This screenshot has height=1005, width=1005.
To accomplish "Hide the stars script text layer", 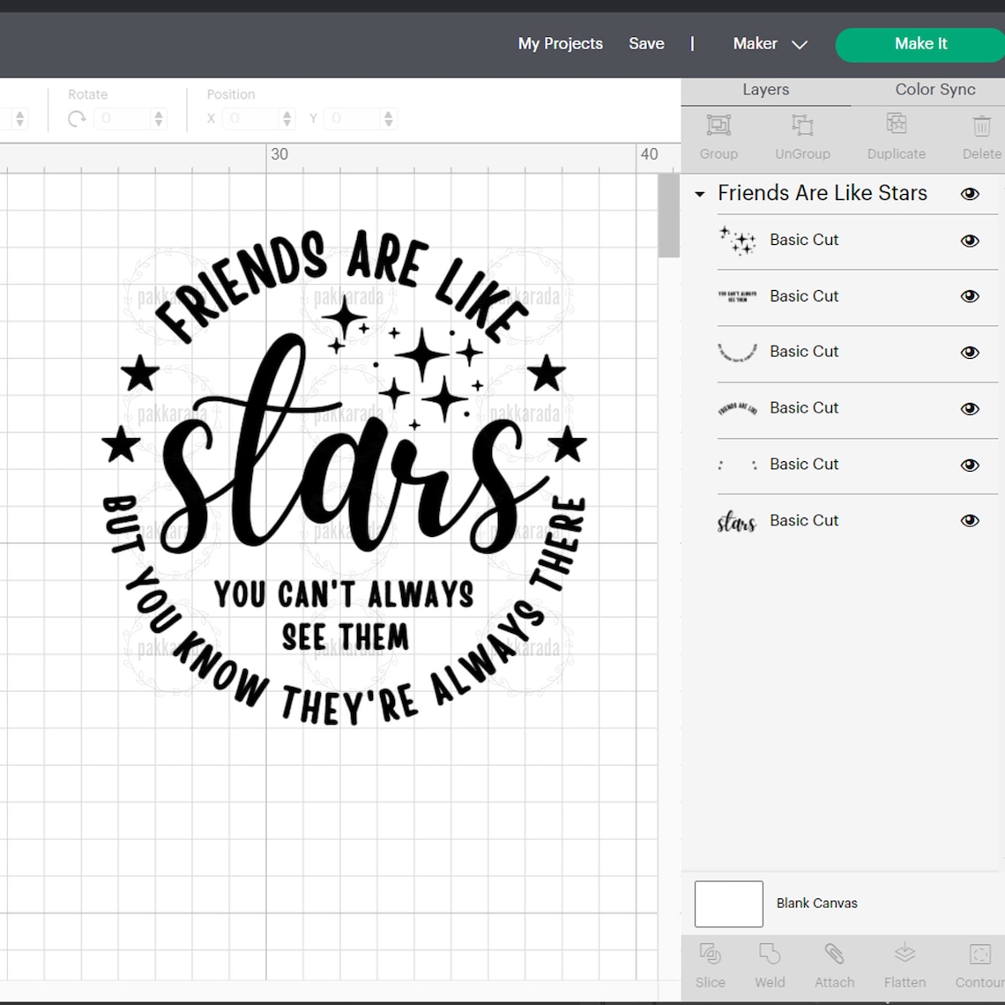I will [970, 520].
